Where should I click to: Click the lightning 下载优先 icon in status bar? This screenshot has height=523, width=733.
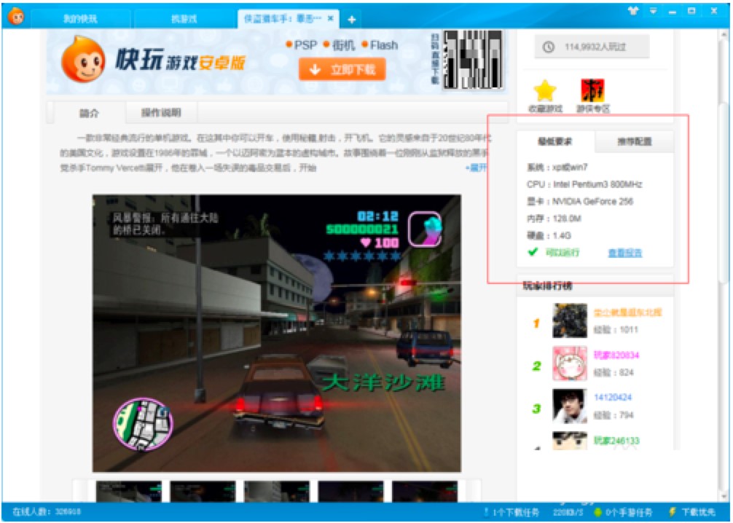click(x=673, y=512)
